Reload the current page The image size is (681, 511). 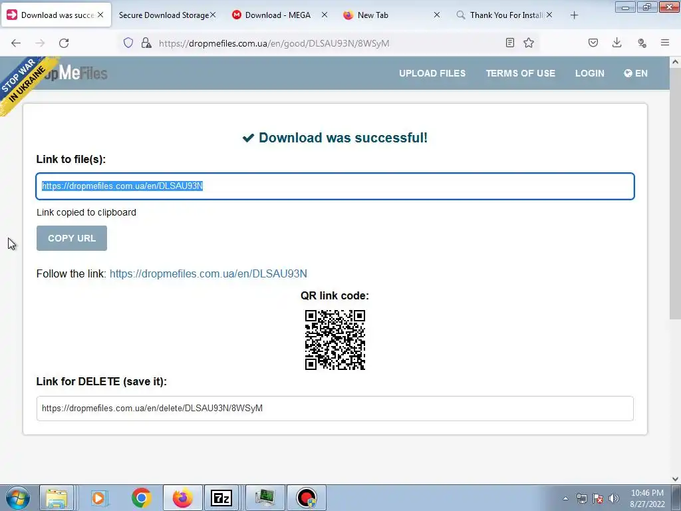64,43
